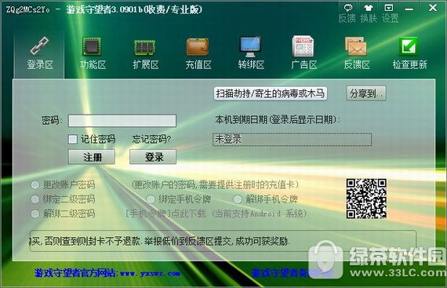The image size is (447, 288).
Task: Go to the 充值区 wallet tab
Action: tap(198, 53)
